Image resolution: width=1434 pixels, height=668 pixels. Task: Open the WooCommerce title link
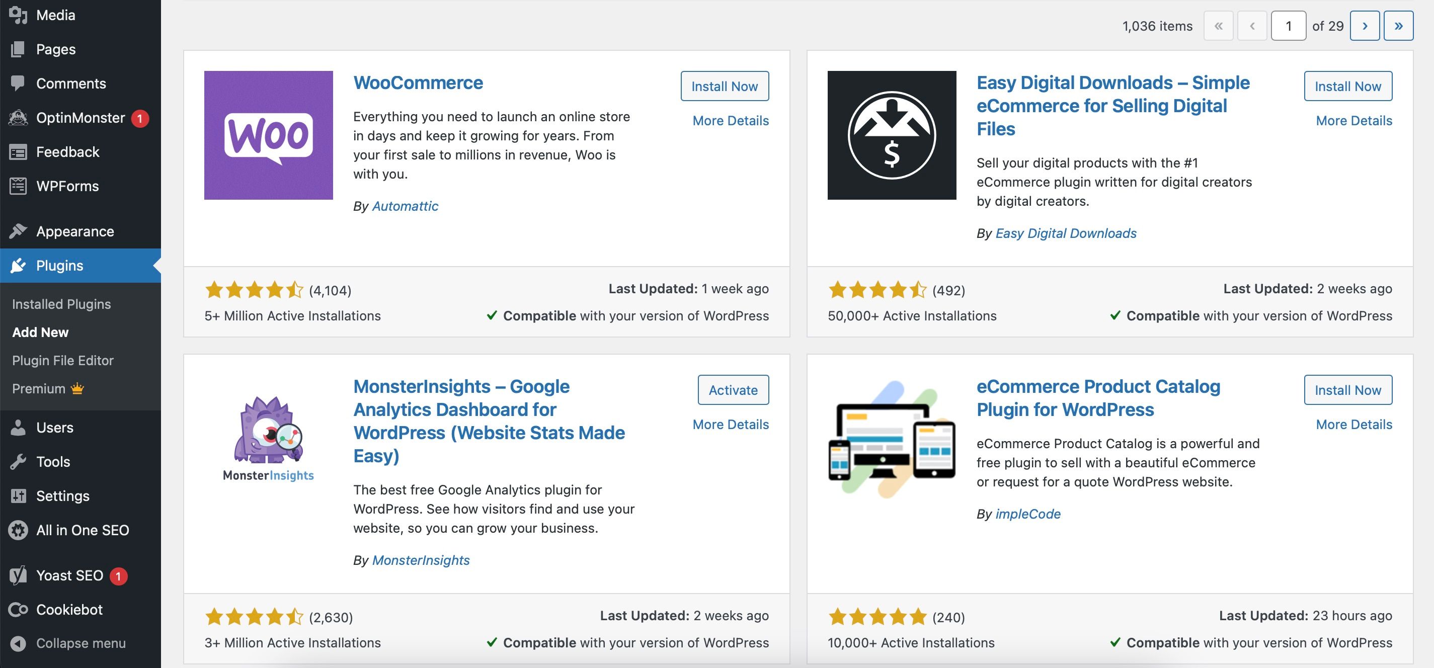tap(418, 82)
